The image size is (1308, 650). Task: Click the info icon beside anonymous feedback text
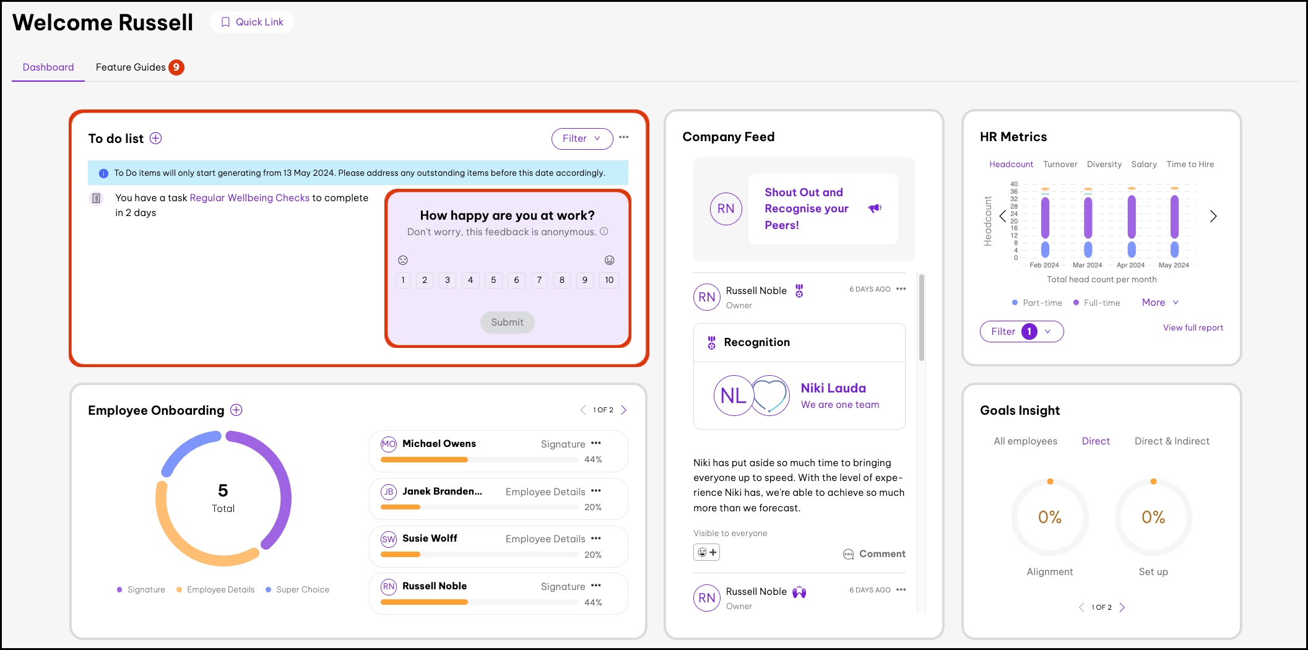[604, 232]
